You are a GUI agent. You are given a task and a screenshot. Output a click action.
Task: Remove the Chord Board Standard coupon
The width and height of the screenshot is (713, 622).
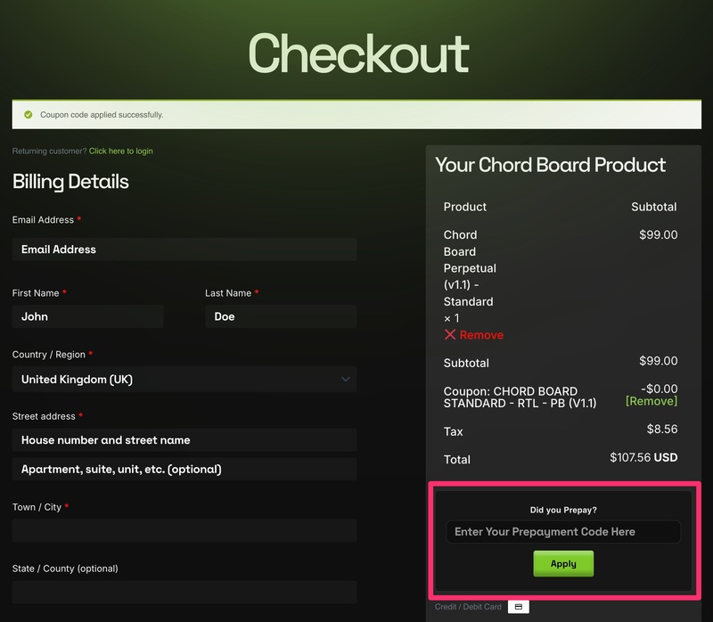coord(652,402)
